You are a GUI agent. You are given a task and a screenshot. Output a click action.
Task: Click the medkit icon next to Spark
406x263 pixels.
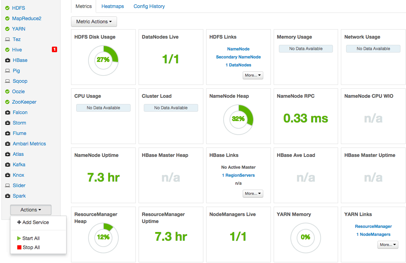pos(8,196)
